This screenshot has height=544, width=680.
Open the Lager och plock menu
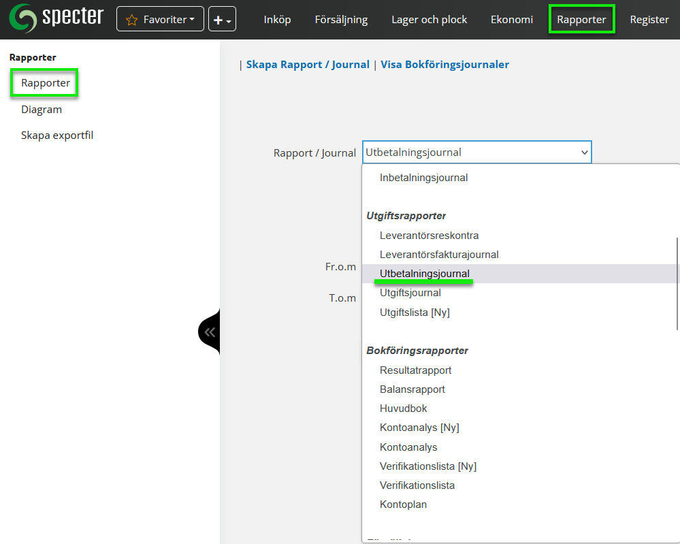point(429,20)
